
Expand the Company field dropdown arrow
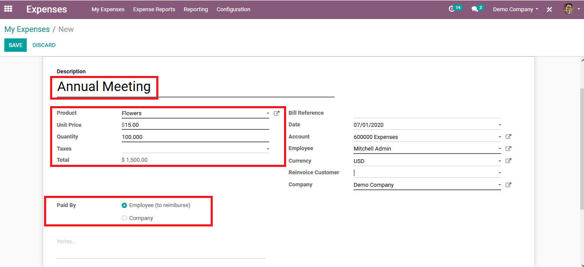click(499, 185)
